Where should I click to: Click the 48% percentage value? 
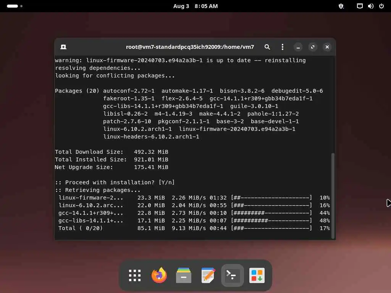pyautogui.click(x=325, y=221)
